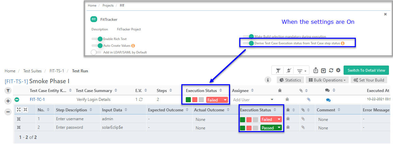This screenshot has height=144, width=393.
Task: Open the Bulk Operations dropdown
Action: pyautogui.click(x=327, y=80)
